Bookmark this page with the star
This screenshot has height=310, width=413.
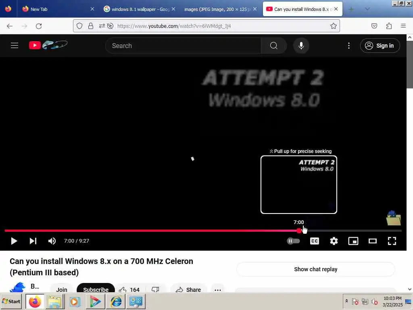(x=333, y=26)
